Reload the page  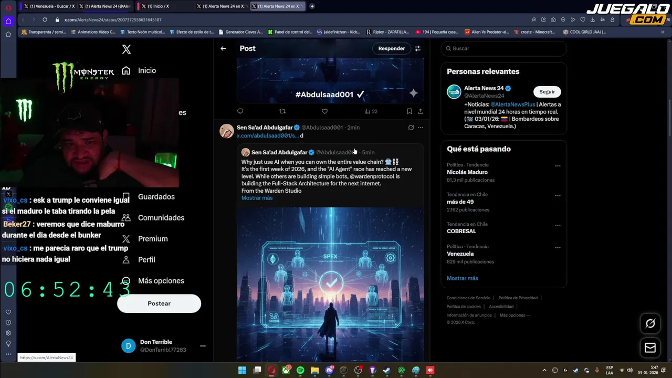point(44,20)
